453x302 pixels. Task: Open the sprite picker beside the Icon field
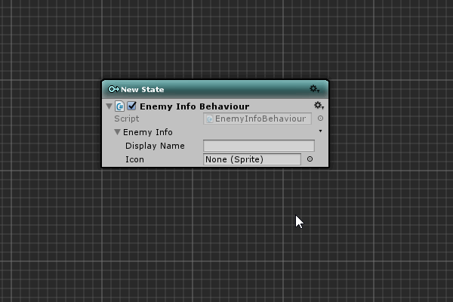(x=310, y=159)
